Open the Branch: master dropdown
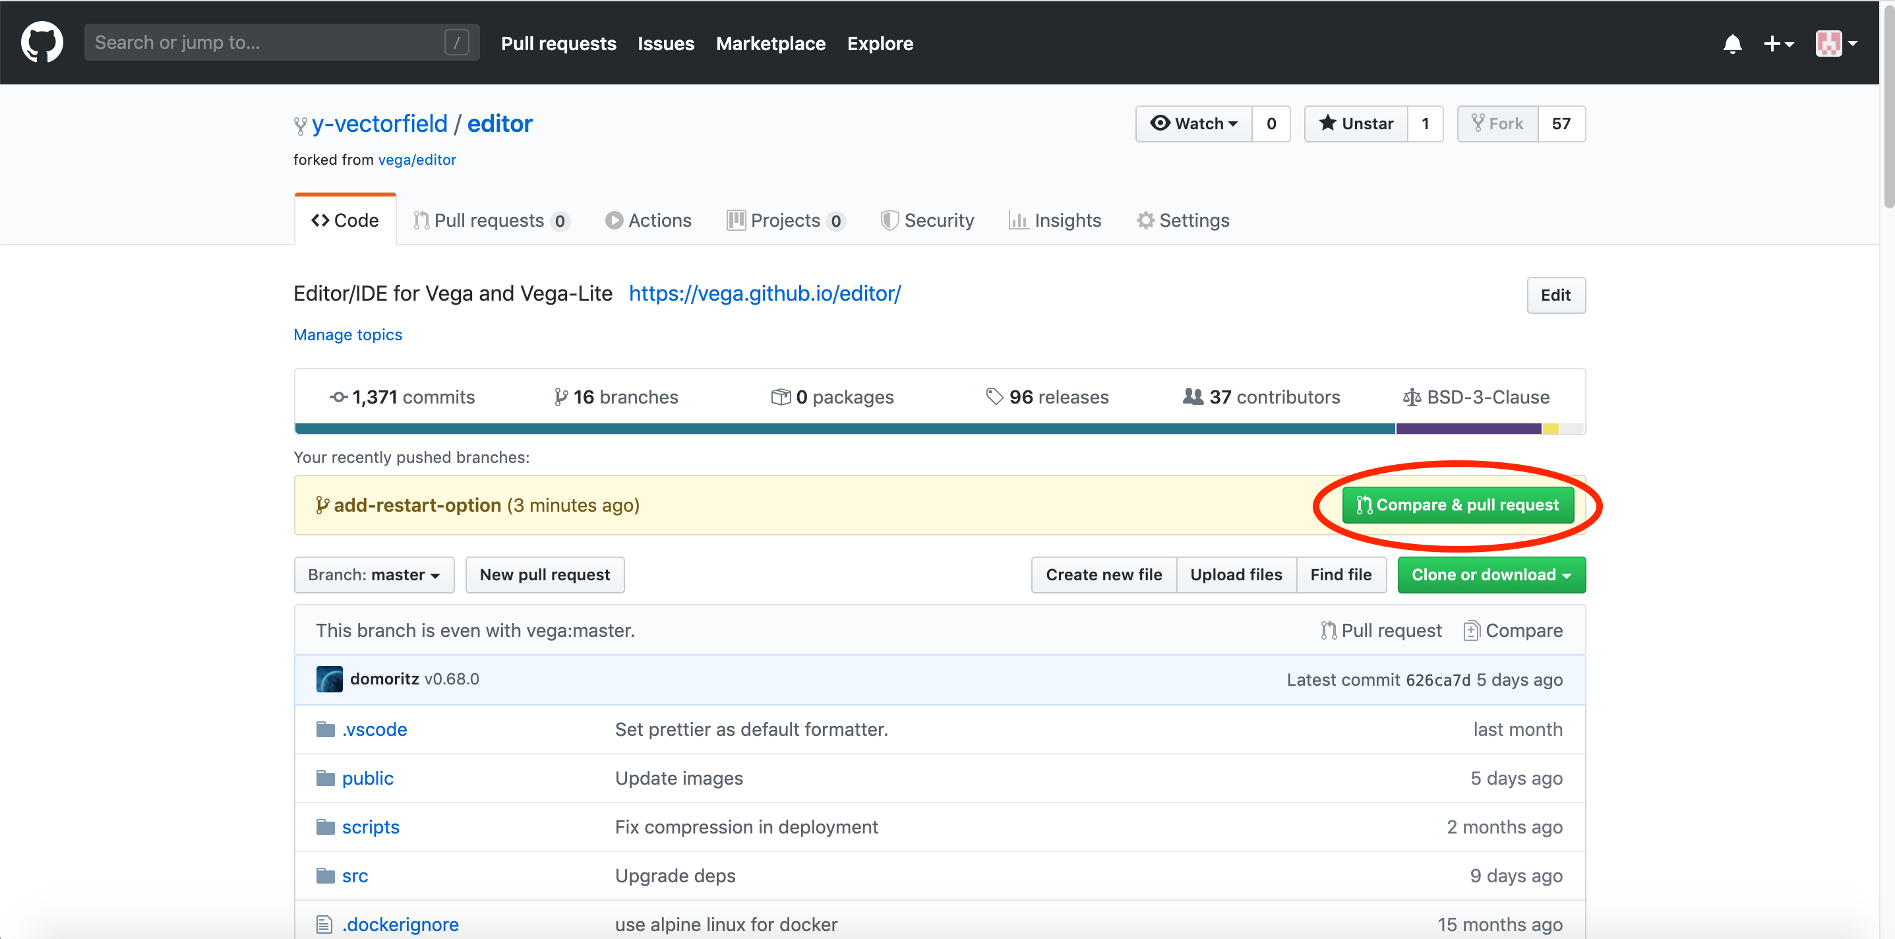Screen dimensions: 1895x939 point(374,575)
